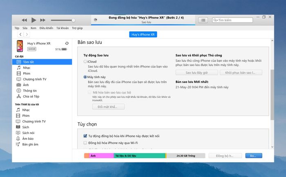Click the Đồng bộ hóa sync button
The image size is (286, 177).
(x=225, y=156)
